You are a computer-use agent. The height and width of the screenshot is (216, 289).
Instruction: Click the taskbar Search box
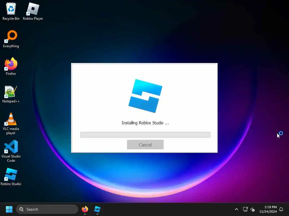point(47,209)
